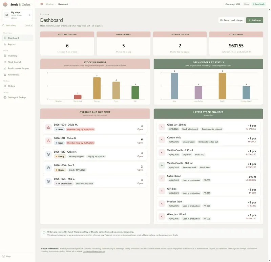Click the search magnifier icon
This screenshot has height=262, width=271.
pyautogui.click(x=3, y=25)
